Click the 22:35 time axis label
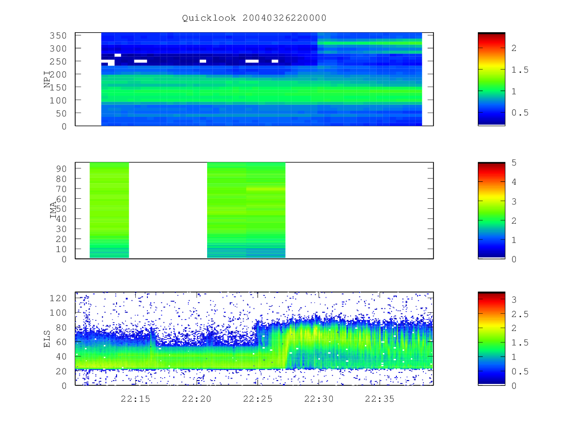The width and height of the screenshot is (578, 433). pos(380,399)
